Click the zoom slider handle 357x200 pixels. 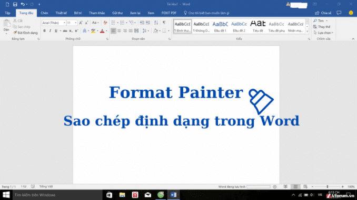(328, 186)
